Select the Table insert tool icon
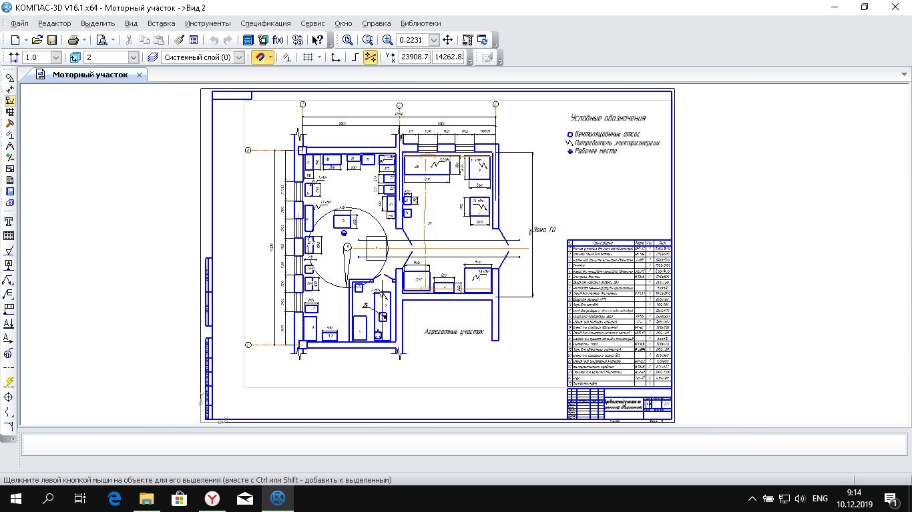This screenshot has height=512, width=912. 9,236
